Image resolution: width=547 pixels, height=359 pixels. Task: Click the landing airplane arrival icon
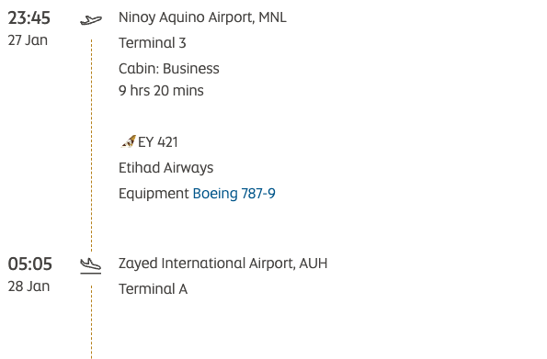pos(91,266)
